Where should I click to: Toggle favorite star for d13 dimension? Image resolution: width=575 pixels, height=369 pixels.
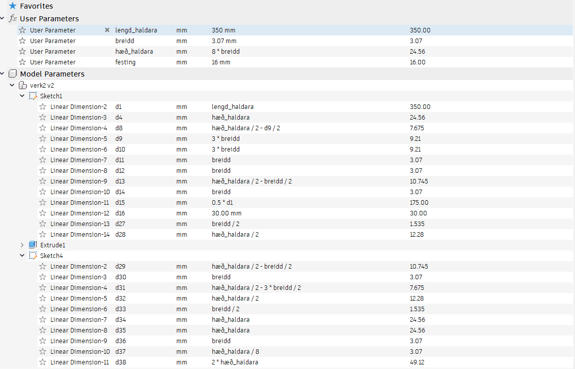point(43,181)
